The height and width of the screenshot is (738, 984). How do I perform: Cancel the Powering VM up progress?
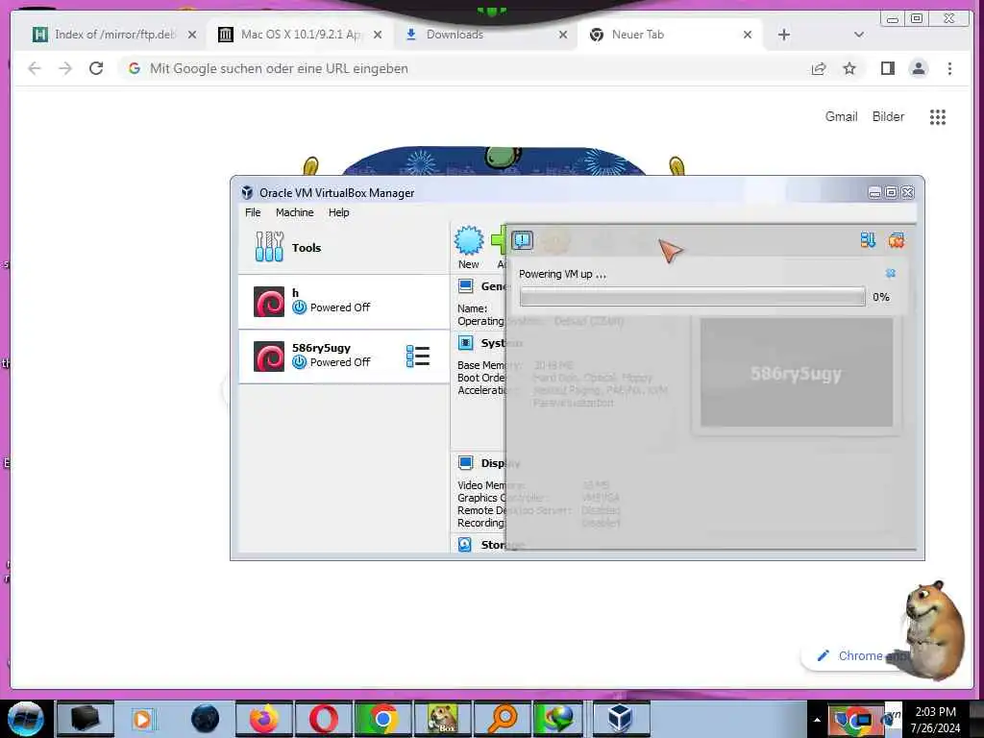[890, 273]
